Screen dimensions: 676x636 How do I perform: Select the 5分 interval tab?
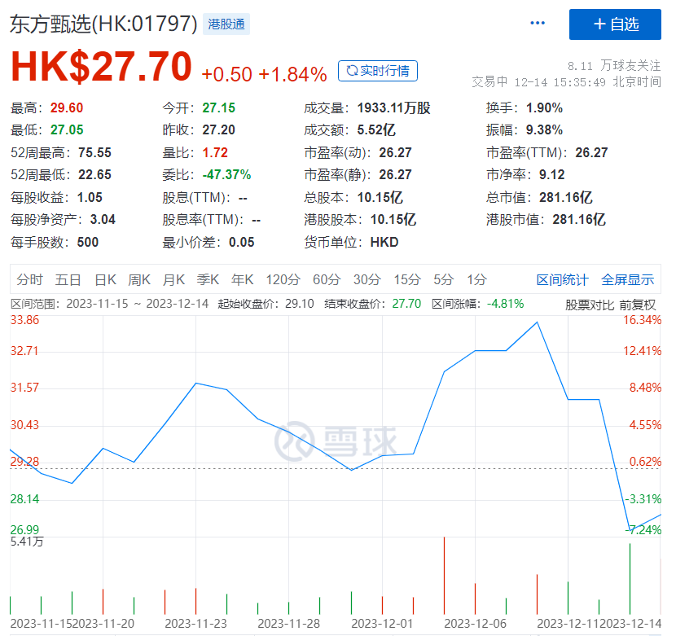[444, 280]
